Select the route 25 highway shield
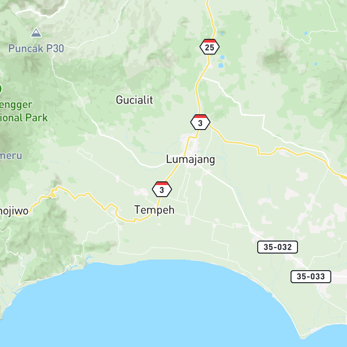This screenshot has width=347, height=347. tap(209, 47)
